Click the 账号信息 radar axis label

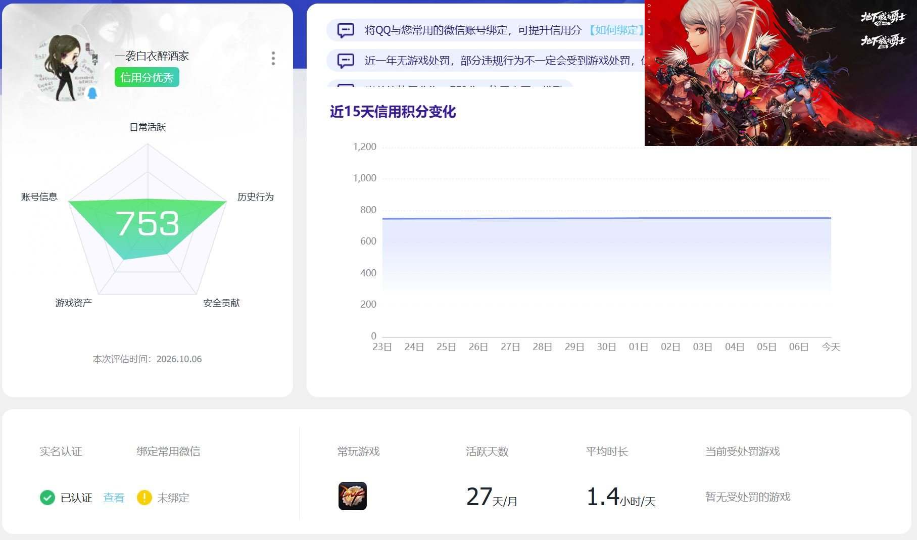point(39,197)
